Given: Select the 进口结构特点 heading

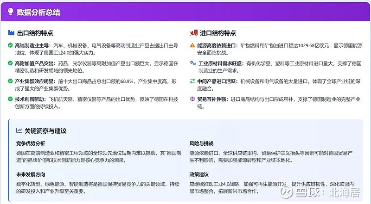Looking at the screenshot, I should point(218,33).
